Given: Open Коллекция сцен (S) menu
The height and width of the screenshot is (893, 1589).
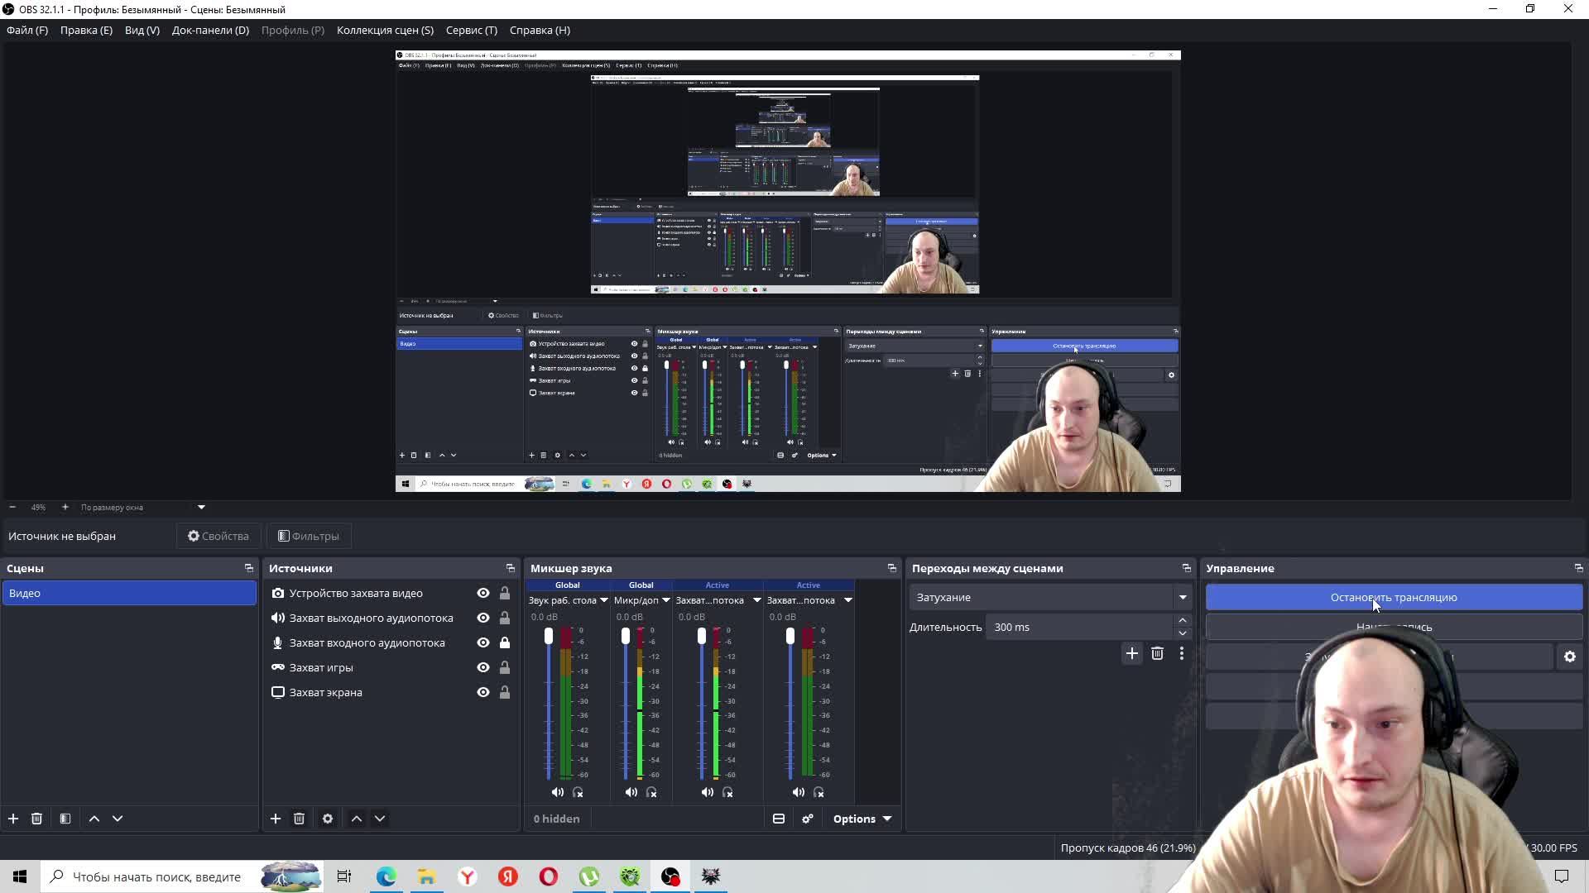Looking at the screenshot, I should point(385,30).
